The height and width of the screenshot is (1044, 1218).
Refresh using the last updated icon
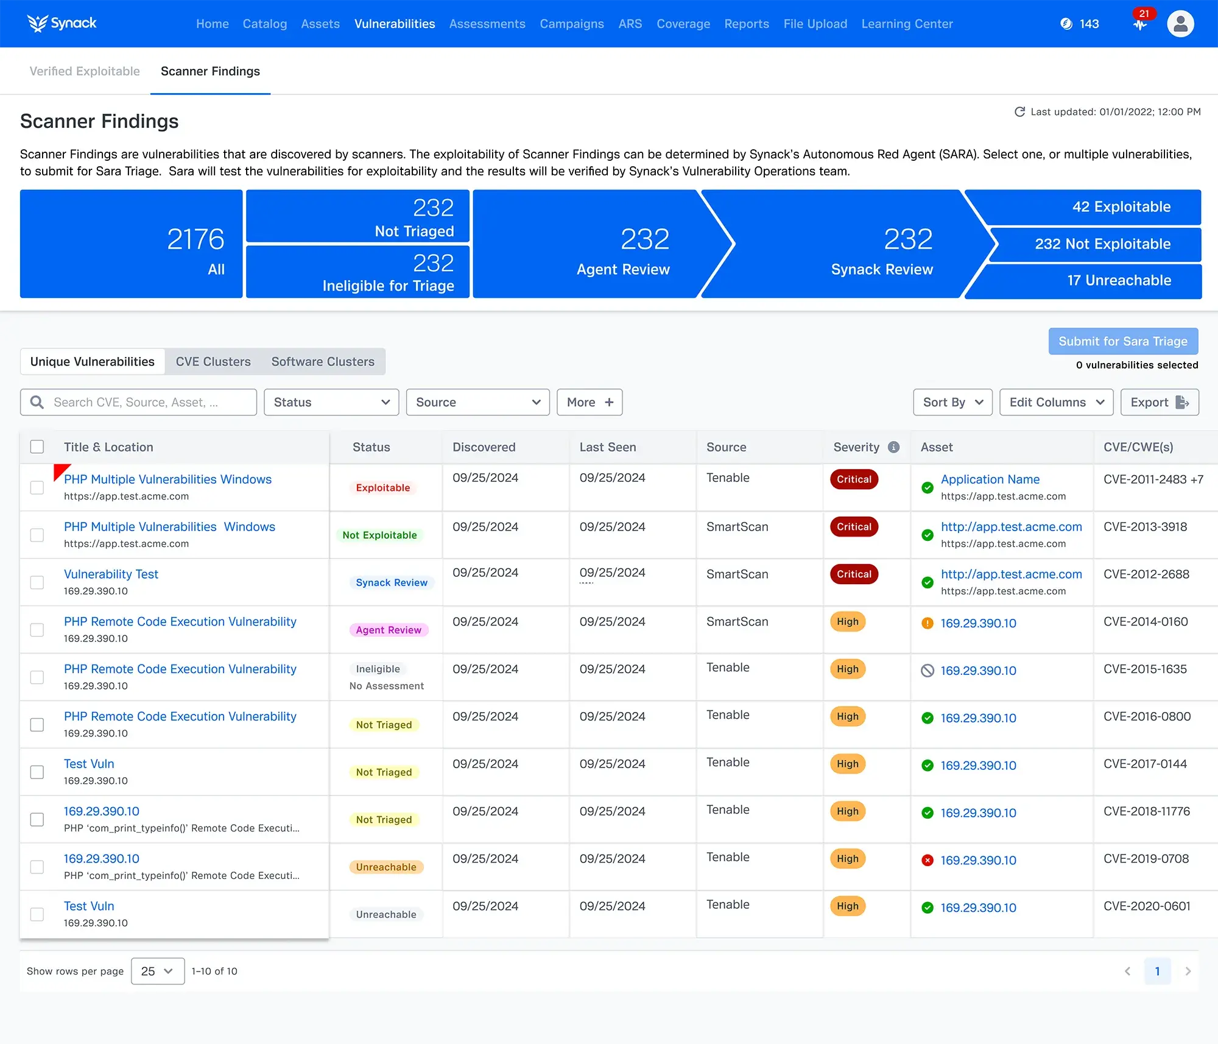click(x=1019, y=111)
